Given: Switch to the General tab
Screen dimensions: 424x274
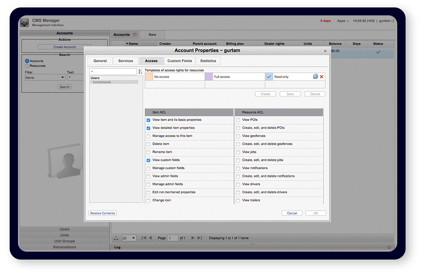Looking at the screenshot, I should click(100, 61).
